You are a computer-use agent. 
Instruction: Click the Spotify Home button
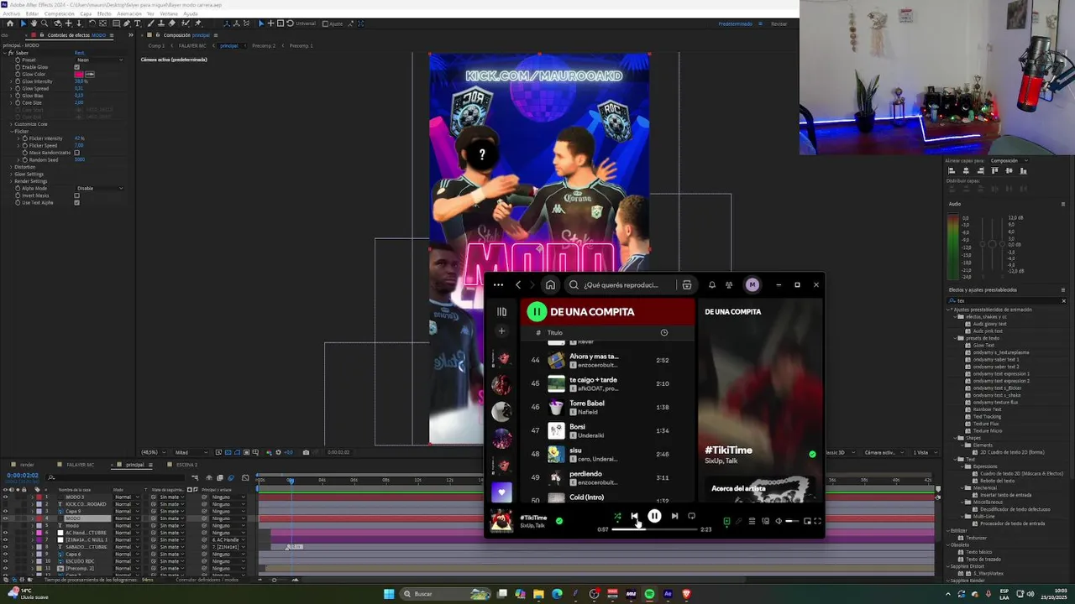point(550,285)
